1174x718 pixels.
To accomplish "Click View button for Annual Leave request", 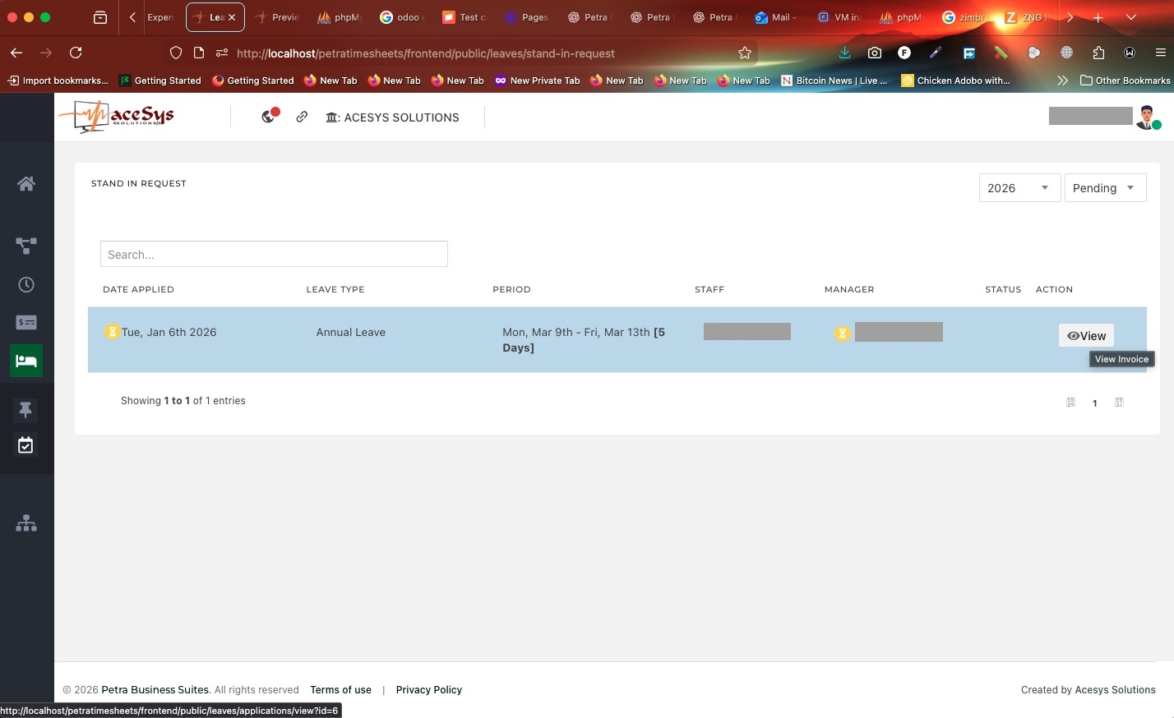I will [1086, 336].
